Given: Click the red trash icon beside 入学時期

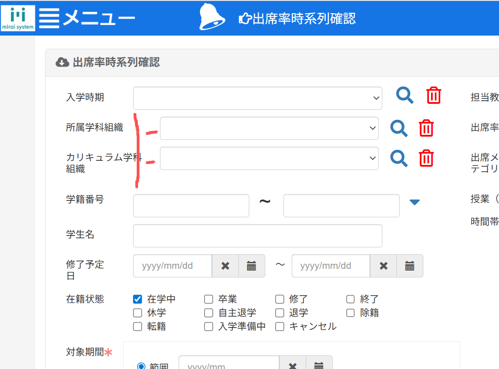Looking at the screenshot, I should pyautogui.click(x=433, y=96).
